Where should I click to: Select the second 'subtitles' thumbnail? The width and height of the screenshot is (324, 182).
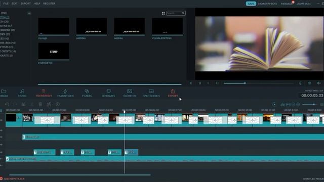tap(130, 26)
